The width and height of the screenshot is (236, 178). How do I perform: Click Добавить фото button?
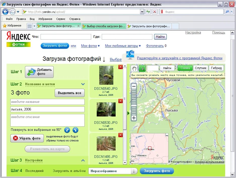[x=39, y=72]
